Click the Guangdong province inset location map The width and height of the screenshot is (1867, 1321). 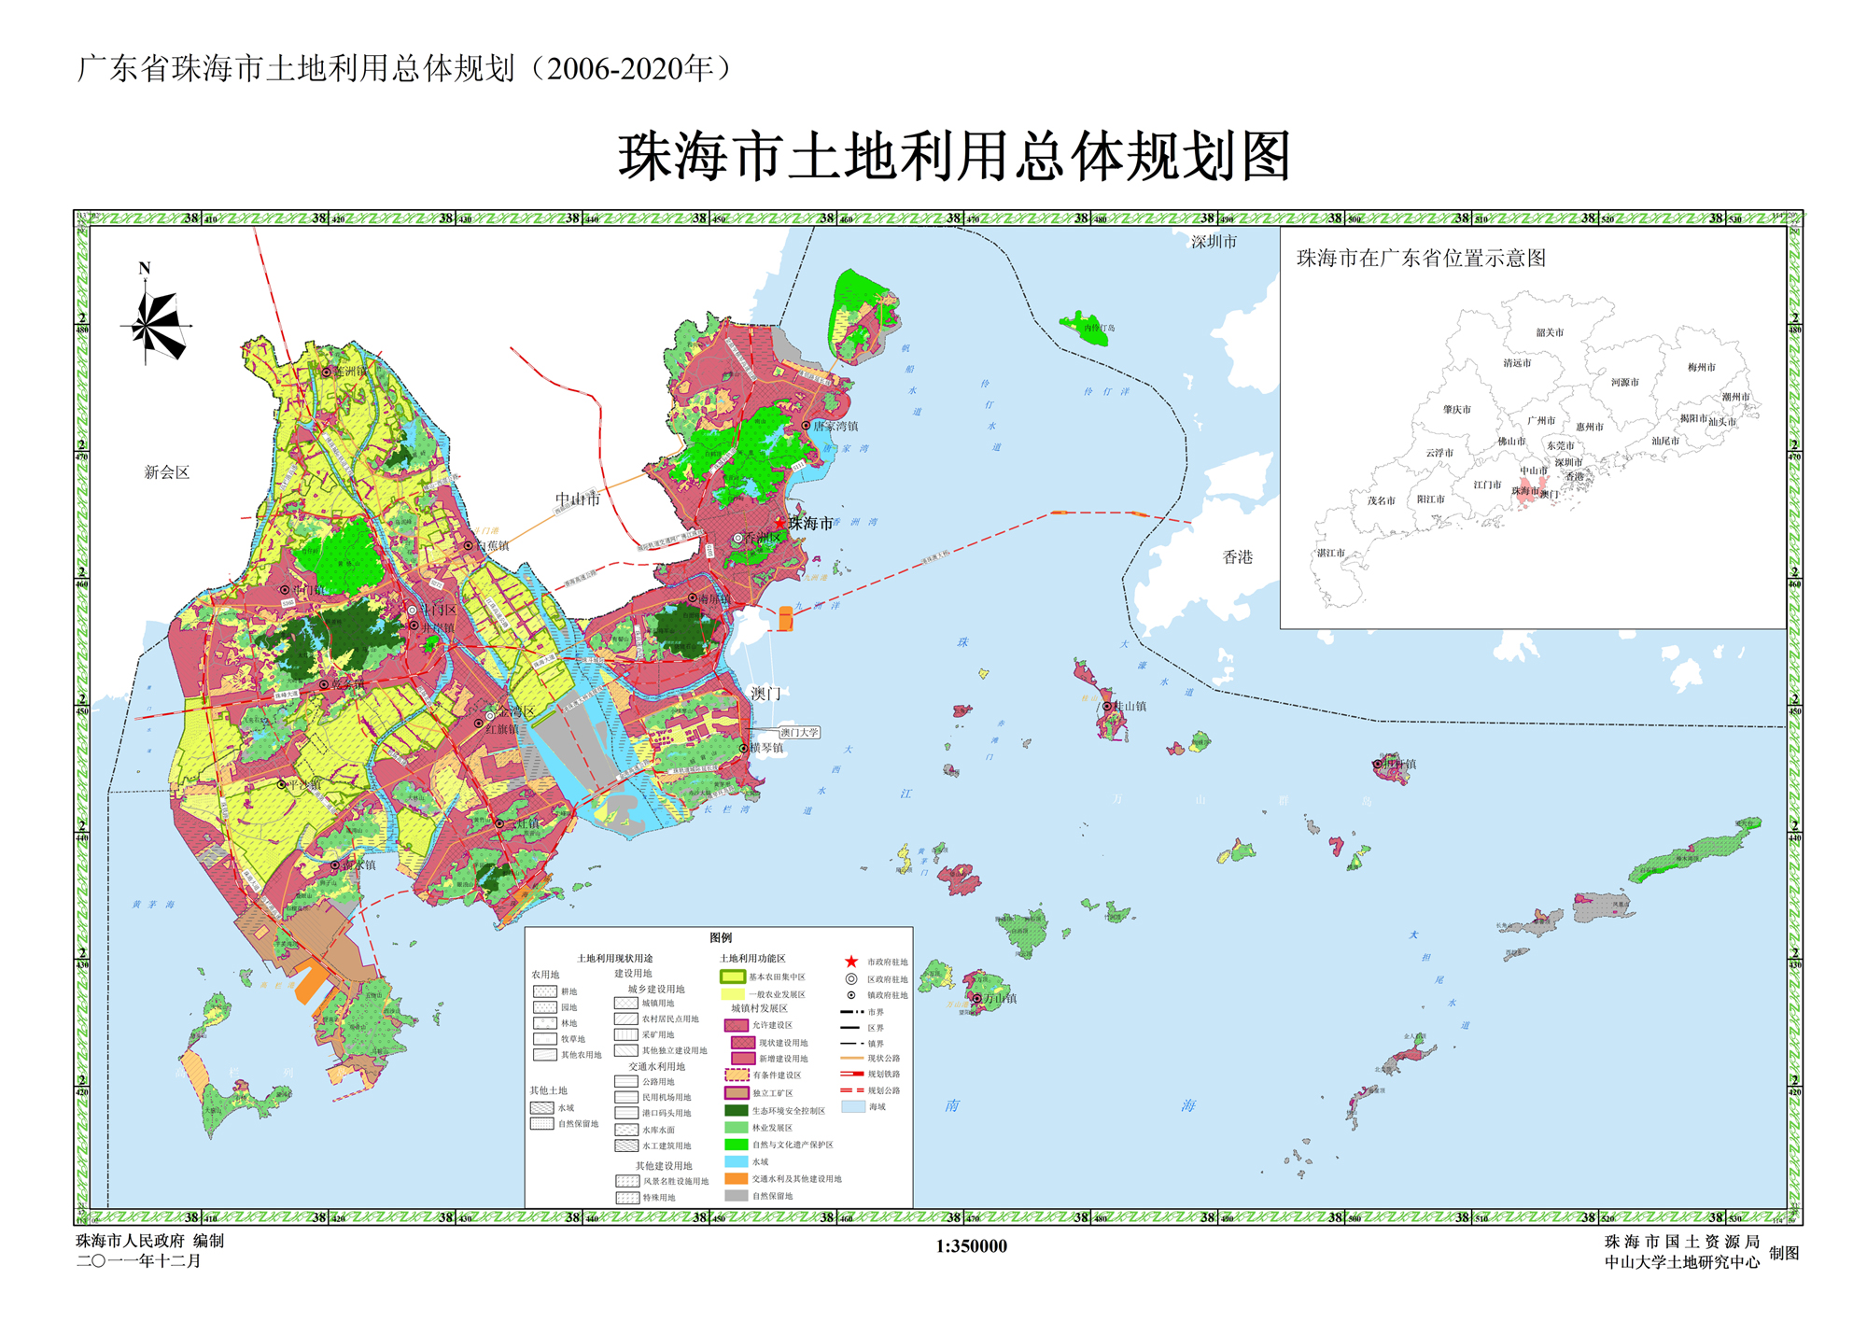(1533, 428)
